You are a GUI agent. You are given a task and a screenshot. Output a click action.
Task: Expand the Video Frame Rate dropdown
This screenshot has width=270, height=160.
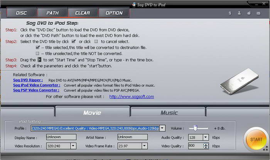tap(145, 146)
